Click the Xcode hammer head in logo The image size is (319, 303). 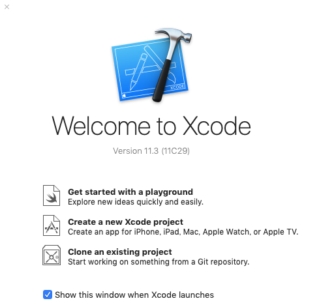pyautogui.click(x=175, y=35)
